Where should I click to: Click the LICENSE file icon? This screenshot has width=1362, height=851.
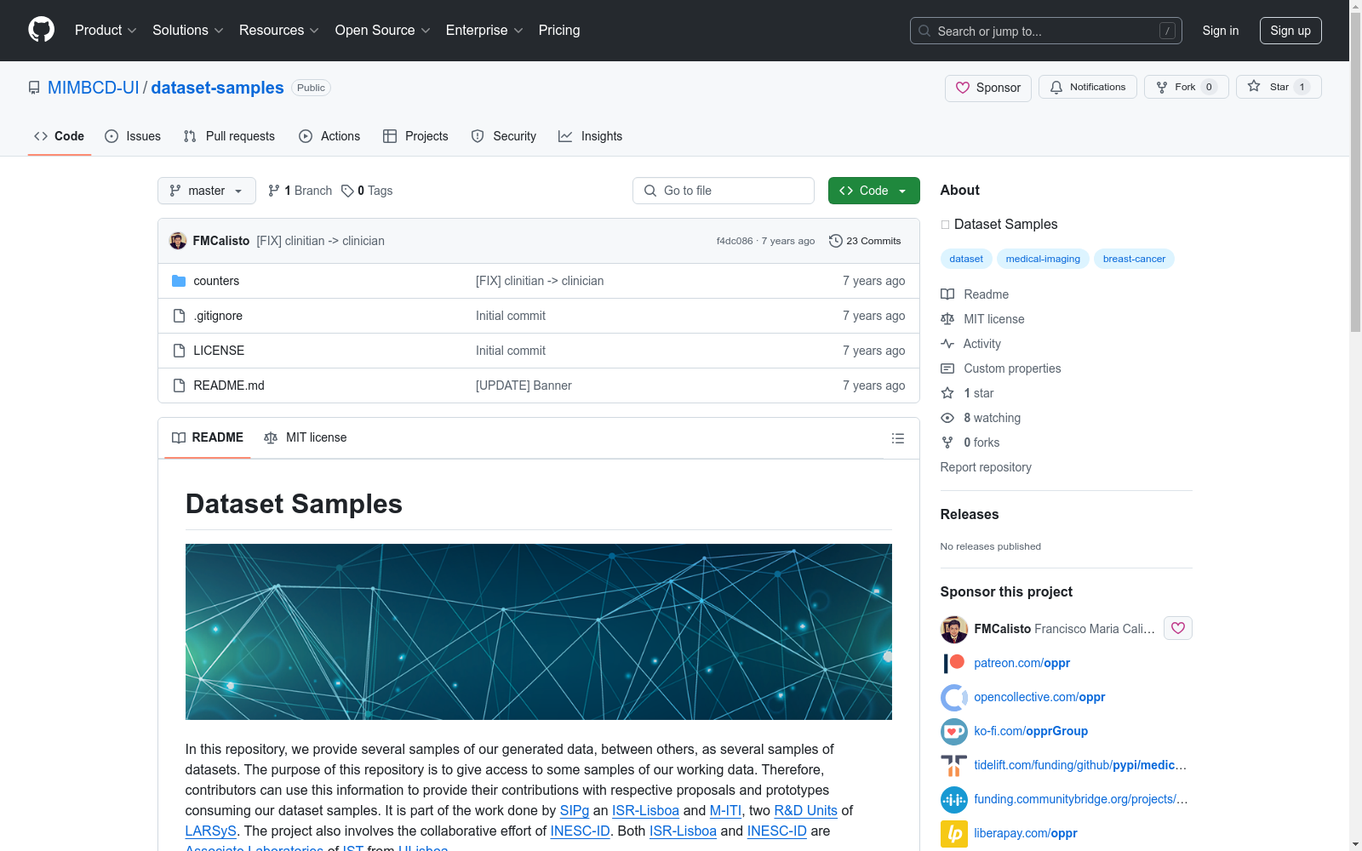[179, 351]
